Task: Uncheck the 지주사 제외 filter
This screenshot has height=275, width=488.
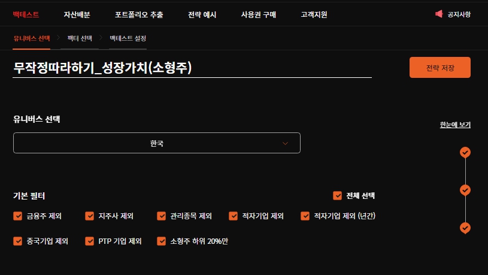Action: [x=90, y=216]
